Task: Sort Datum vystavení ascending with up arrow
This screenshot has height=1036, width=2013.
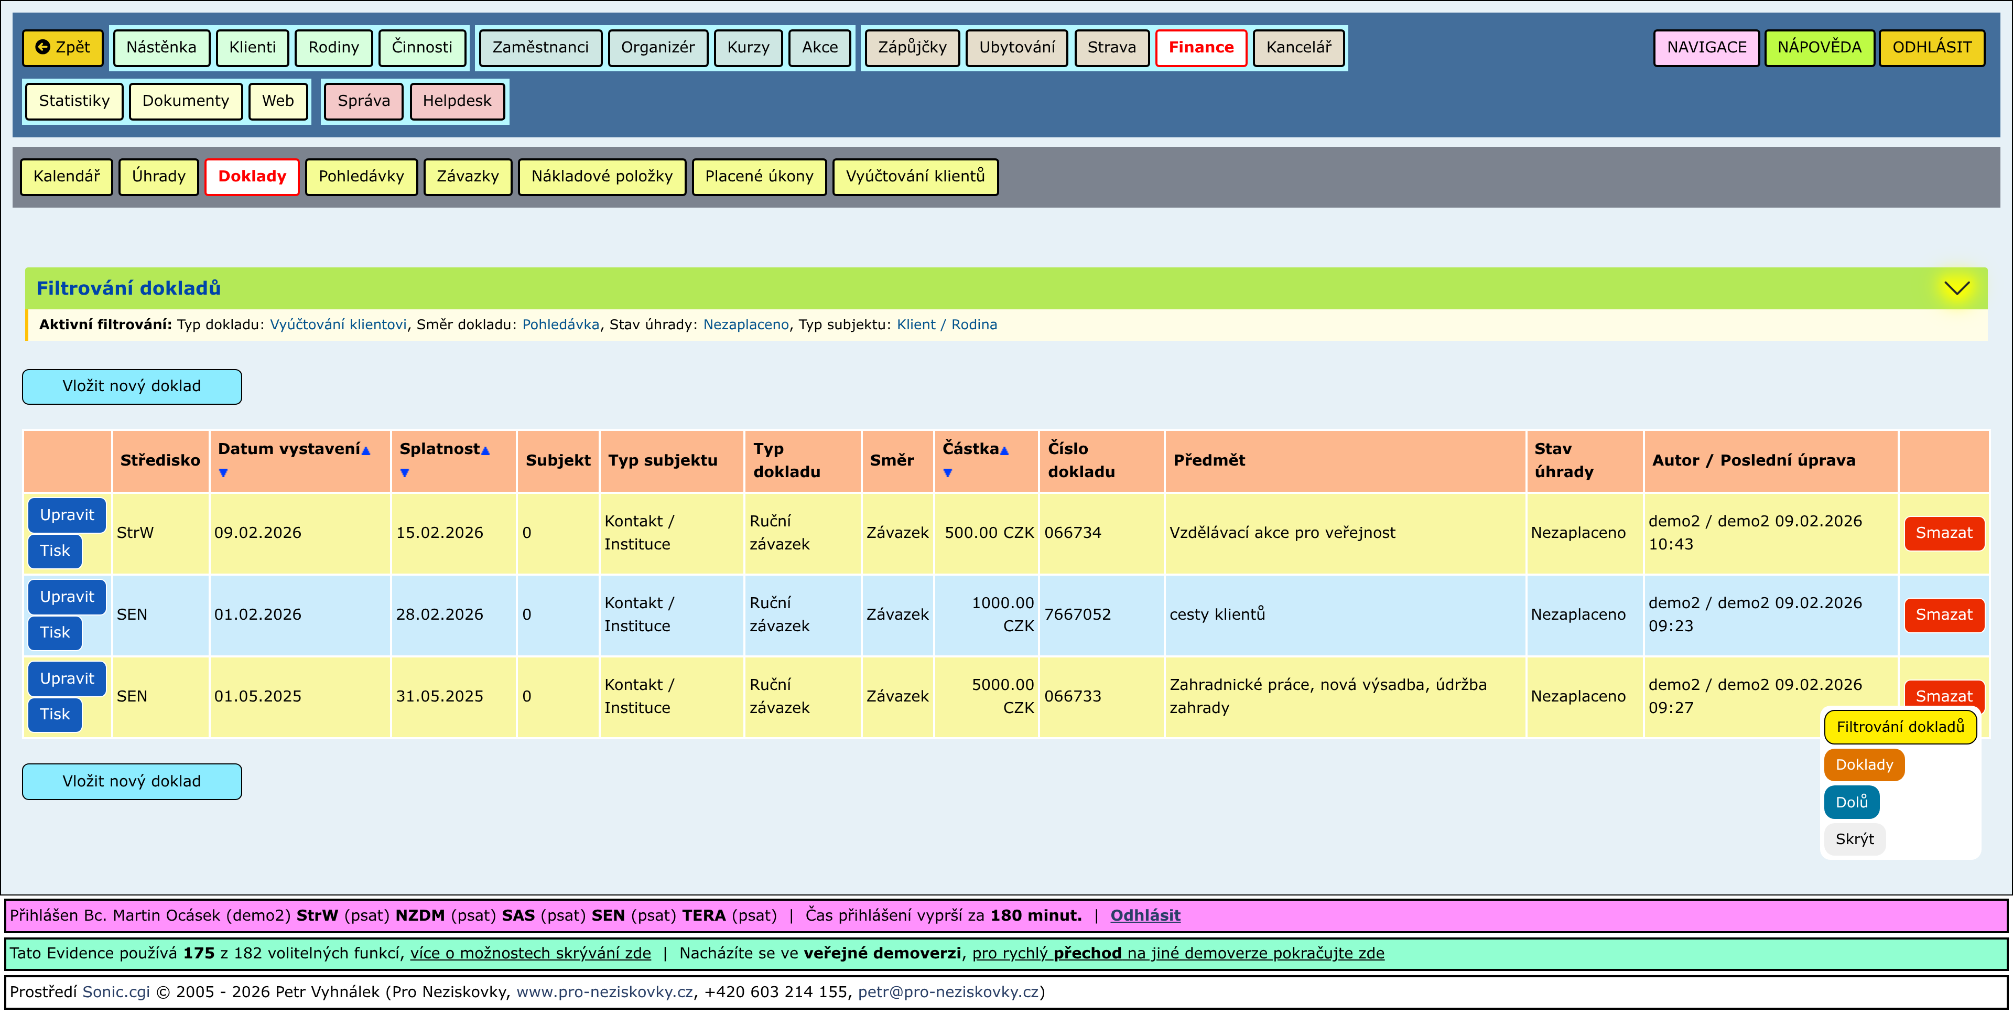Action: pos(366,451)
